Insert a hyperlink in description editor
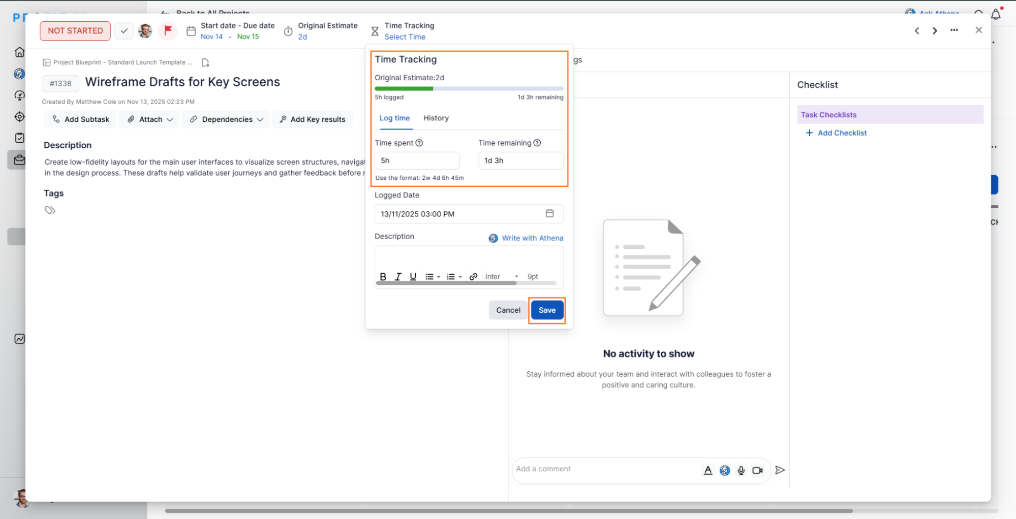This screenshot has height=519, width=1016. (x=473, y=276)
